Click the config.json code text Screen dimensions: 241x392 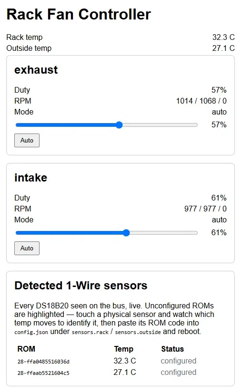31,332
